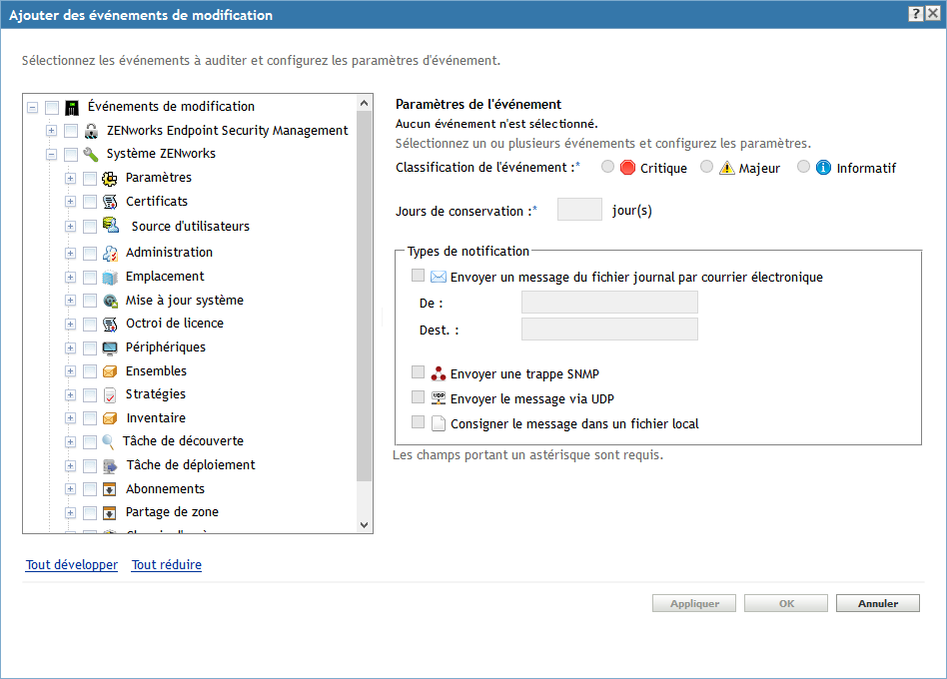This screenshot has height=679, width=947.
Task: Confirm with the OK button
Action: [x=786, y=603]
